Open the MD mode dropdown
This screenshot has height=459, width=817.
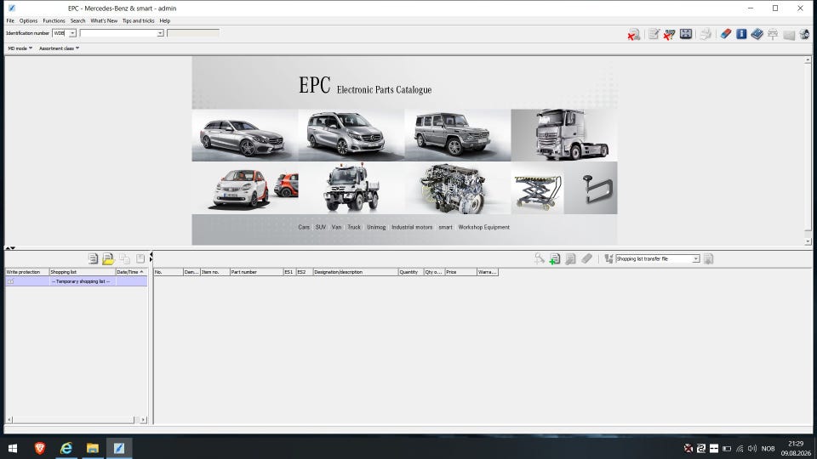coord(20,48)
